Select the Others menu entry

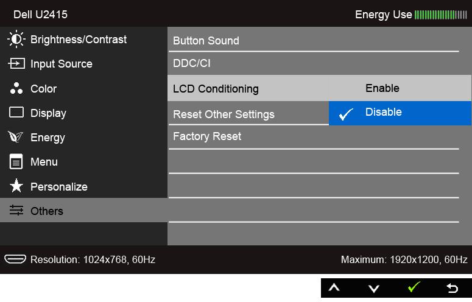pyautogui.click(x=83, y=210)
